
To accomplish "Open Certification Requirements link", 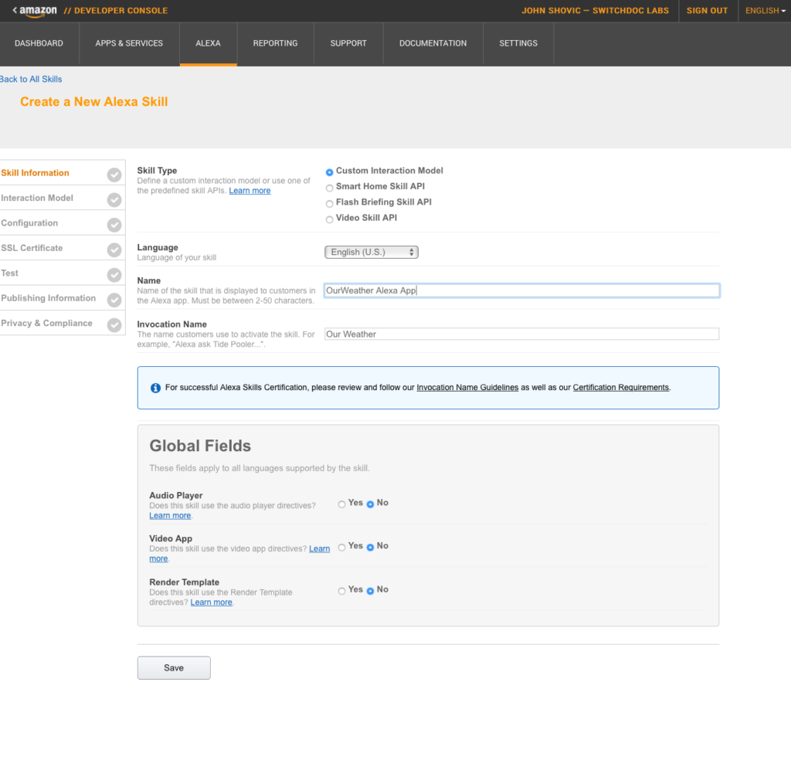I will click(620, 387).
